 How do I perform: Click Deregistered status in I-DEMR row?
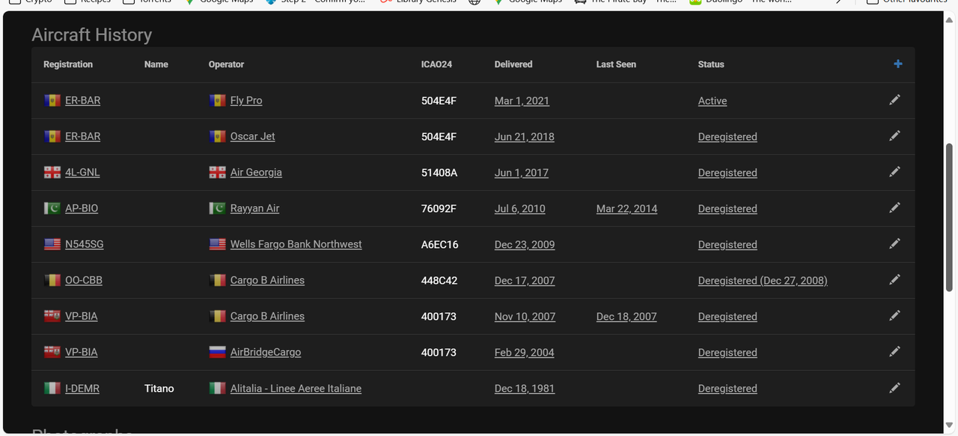[727, 388]
